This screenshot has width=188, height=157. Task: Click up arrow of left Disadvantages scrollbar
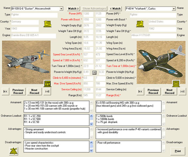pyautogui.click(x=91, y=143)
